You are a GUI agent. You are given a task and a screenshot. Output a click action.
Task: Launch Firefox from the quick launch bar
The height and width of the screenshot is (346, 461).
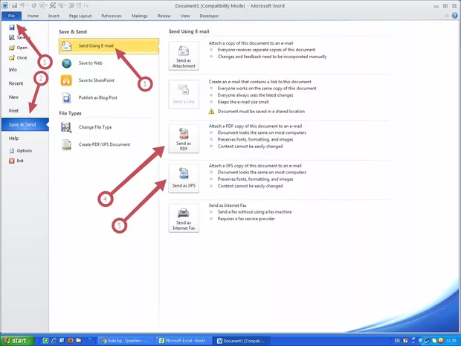coord(71,341)
